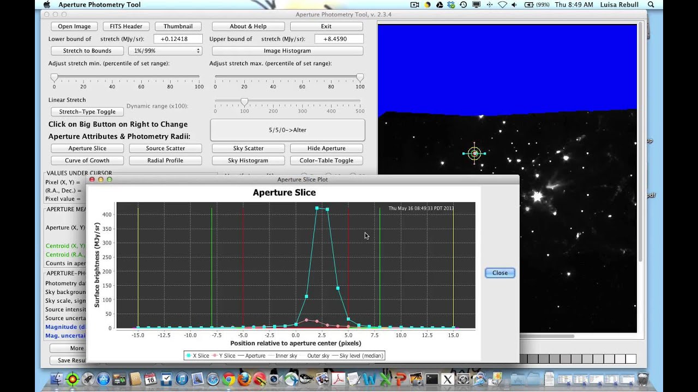Click the stretch max slider handle
Image resolution: width=698 pixels, height=392 pixels.
tap(360, 78)
